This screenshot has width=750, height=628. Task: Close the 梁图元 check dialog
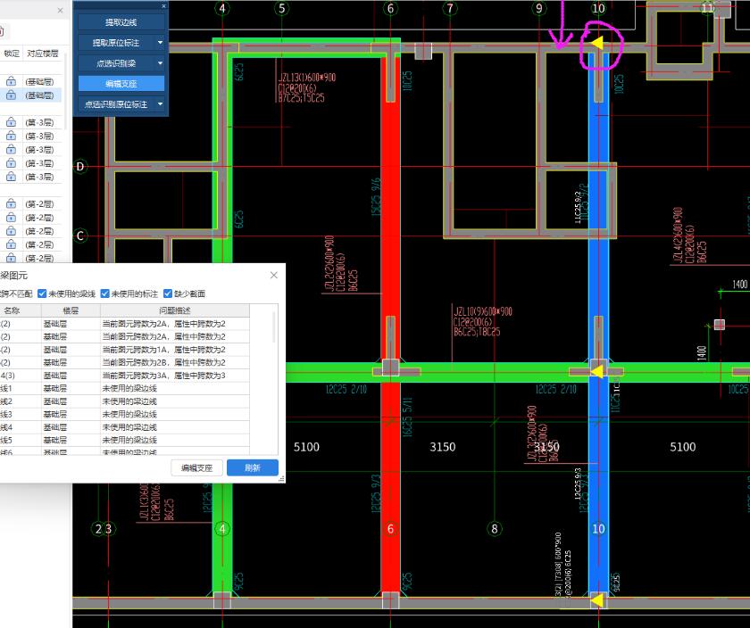pyautogui.click(x=273, y=276)
